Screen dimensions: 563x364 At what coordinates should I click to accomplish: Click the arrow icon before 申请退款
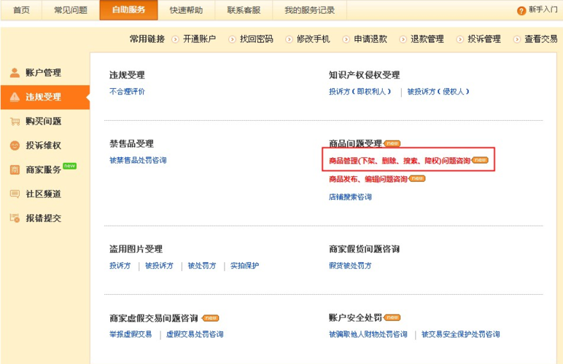(346, 39)
